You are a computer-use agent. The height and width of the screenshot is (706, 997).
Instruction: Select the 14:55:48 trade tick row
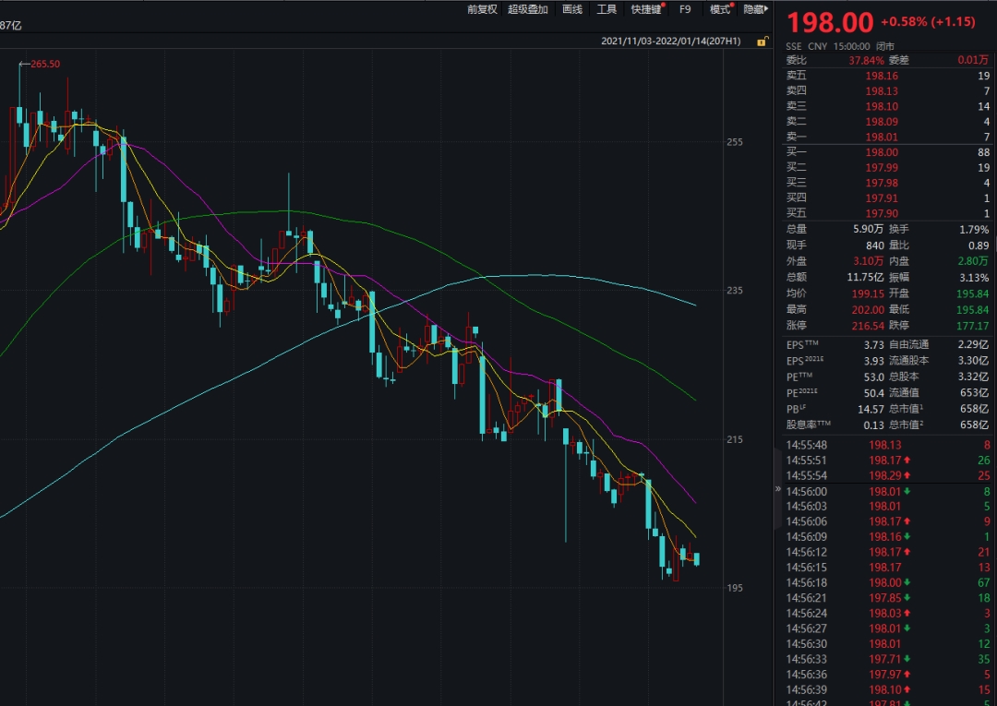(888, 445)
